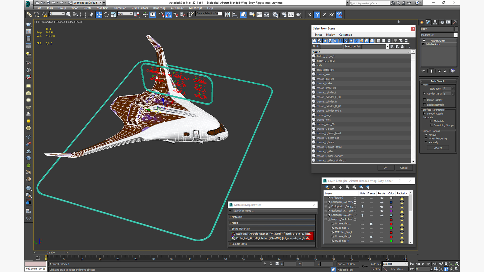Open selection filter All dropdown
The height and width of the screenshot is (272, 484).
tap(57, 14)
